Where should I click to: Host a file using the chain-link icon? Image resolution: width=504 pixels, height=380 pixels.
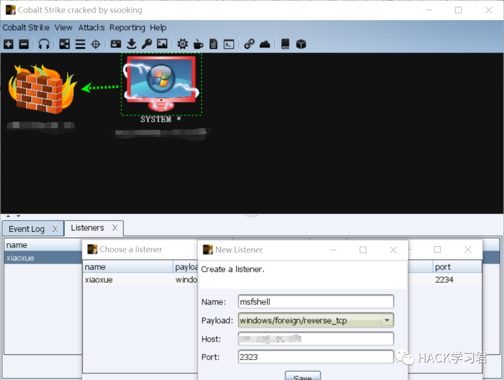coord(249,44)
